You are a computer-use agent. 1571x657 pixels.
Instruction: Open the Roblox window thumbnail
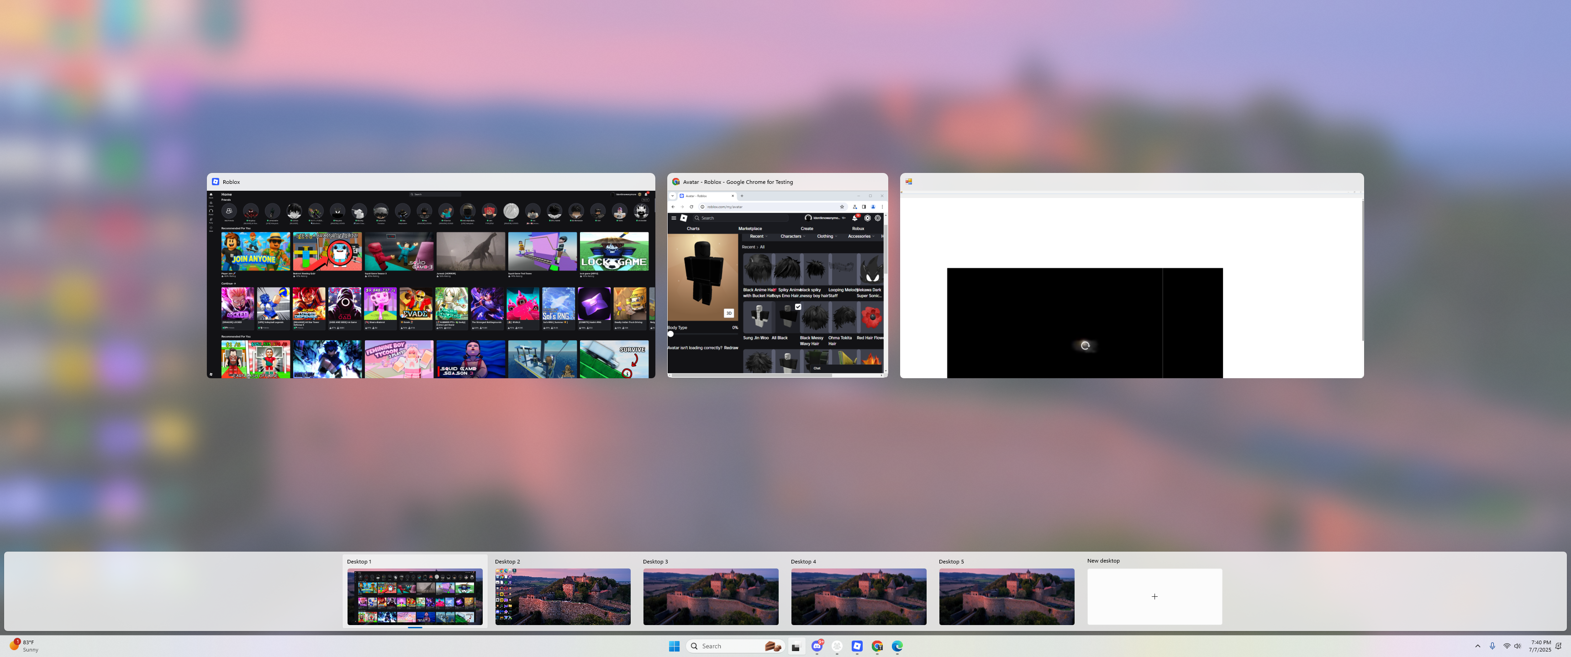click(x=431, y=284)
